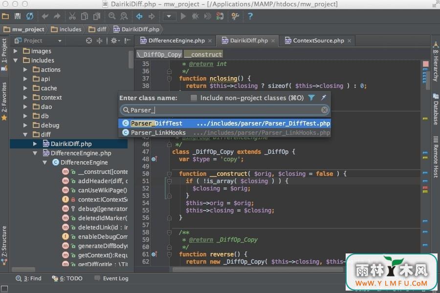Open the Remote Host side panel
Image resolution: width=440 pixels, height=293 pixels.
coord(435,157)
